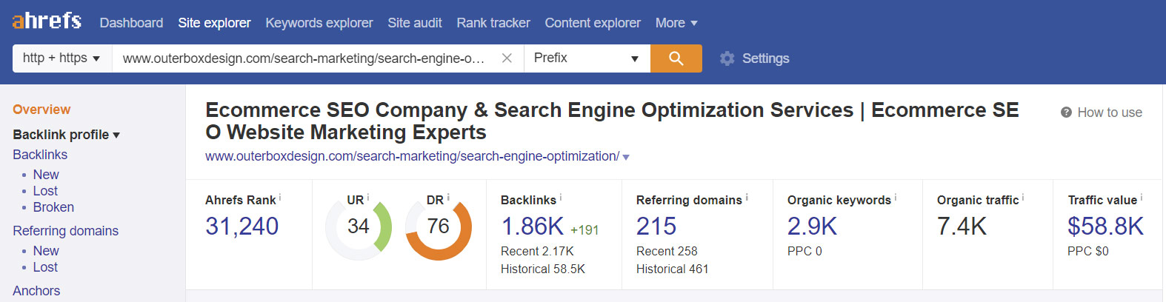Viewport: 1166px width, 302px height.
Task: Open Anchors in the sidebar
Action: pos(36,291)
